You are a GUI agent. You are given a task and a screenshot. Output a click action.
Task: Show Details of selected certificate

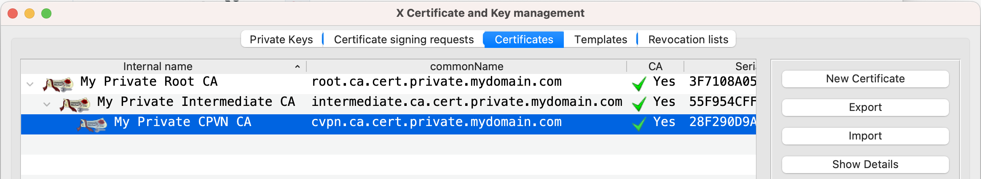[865, 165]
